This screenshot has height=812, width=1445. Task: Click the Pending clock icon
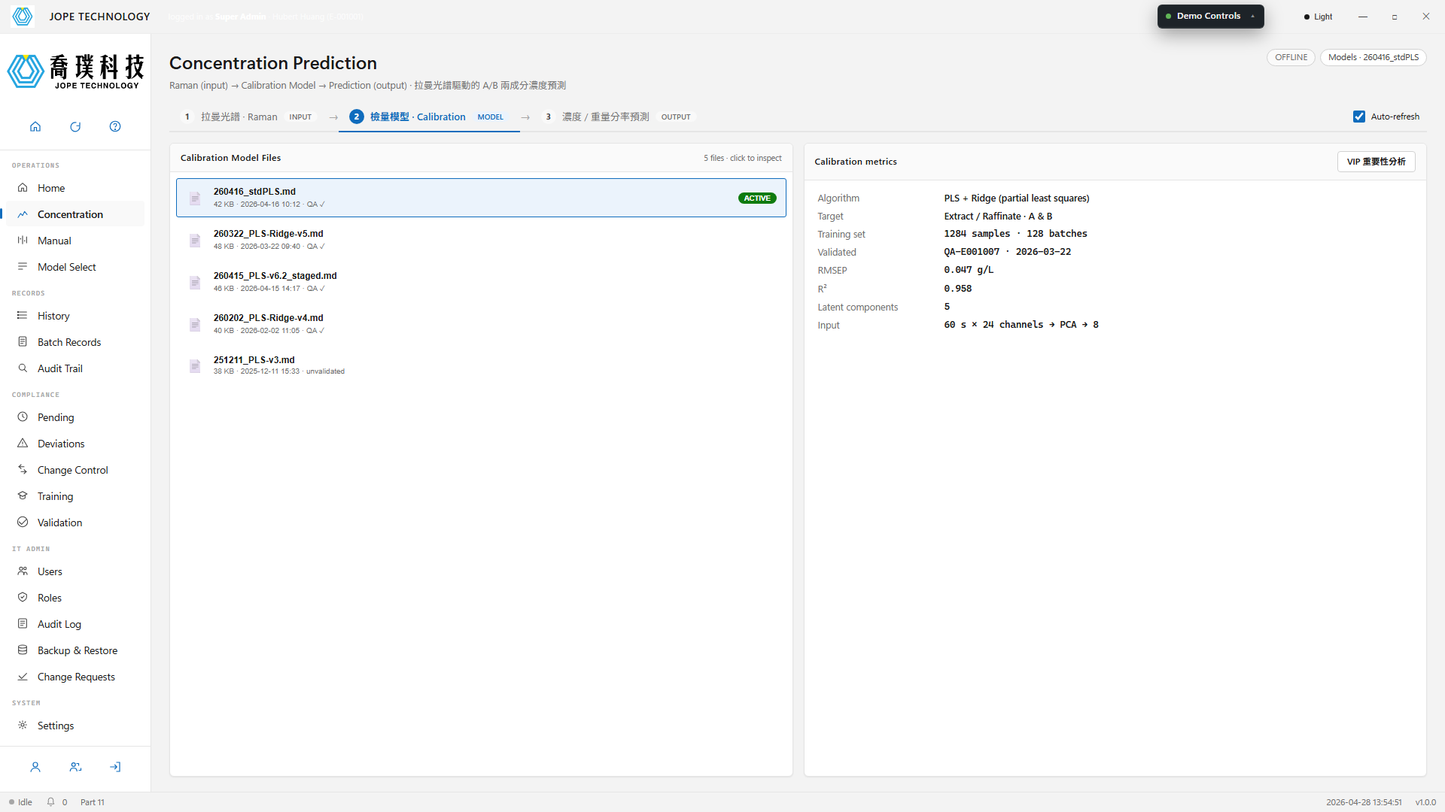pos(23,417)
